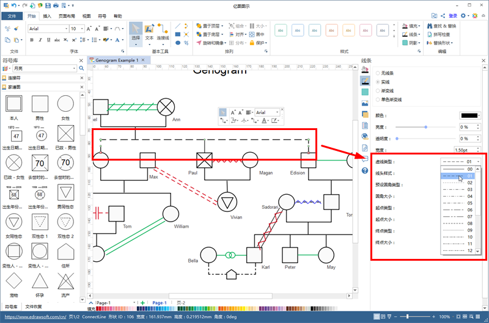Switch to the 页面布局 ribbon tab
Screen dimensions: 489x323
point(67,16)
